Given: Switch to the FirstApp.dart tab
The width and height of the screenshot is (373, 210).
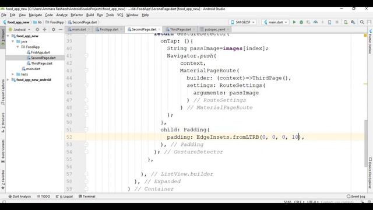Looking at the screenshot, I should (109, 30).
